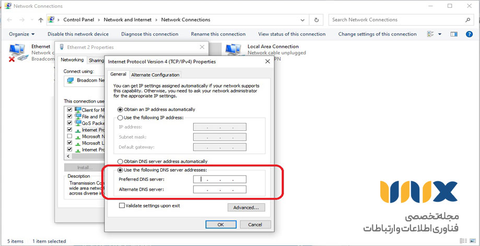
Task: Click Disable this network device
Action: pyautogui.click(x=78, y=34)
